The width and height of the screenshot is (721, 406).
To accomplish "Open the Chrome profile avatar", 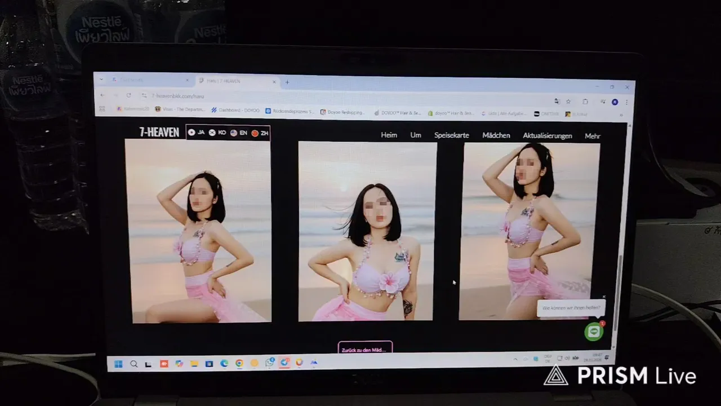I will 615,102.
